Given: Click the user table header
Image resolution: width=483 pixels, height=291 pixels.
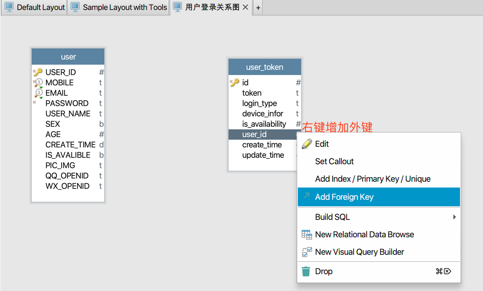Looking at the screenshot, I should (68, 57).
